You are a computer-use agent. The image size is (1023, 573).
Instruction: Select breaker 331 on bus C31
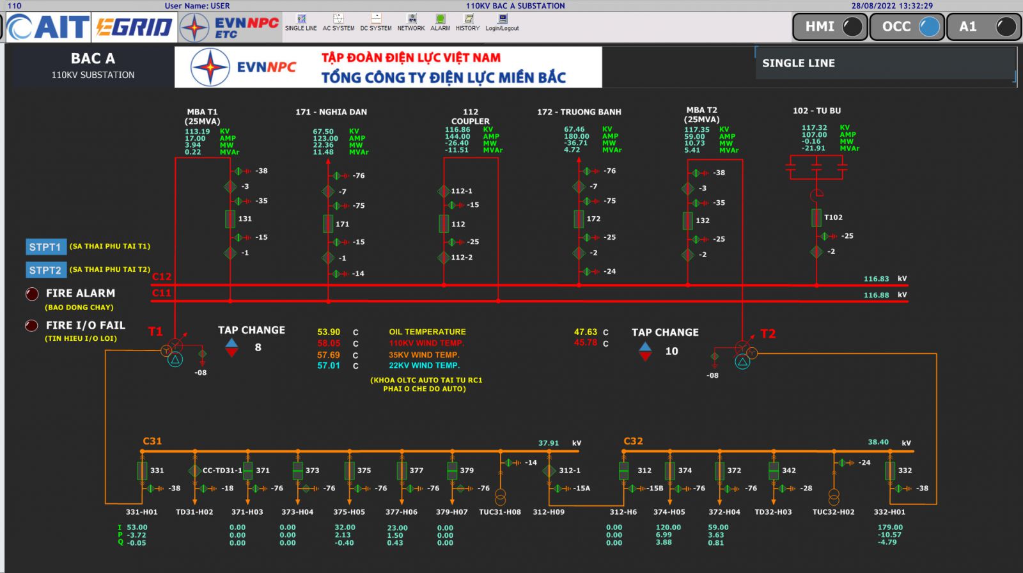(x=142, y=471)
